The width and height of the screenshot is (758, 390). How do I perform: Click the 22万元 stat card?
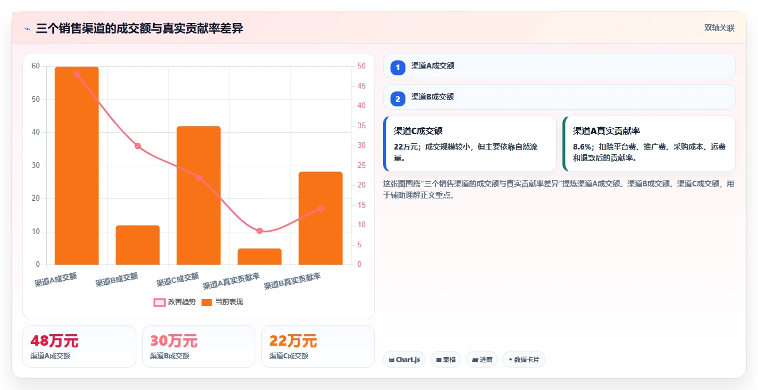click(x=318, y=346)
